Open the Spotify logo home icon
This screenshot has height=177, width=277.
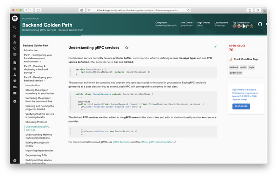click(15, 19)
